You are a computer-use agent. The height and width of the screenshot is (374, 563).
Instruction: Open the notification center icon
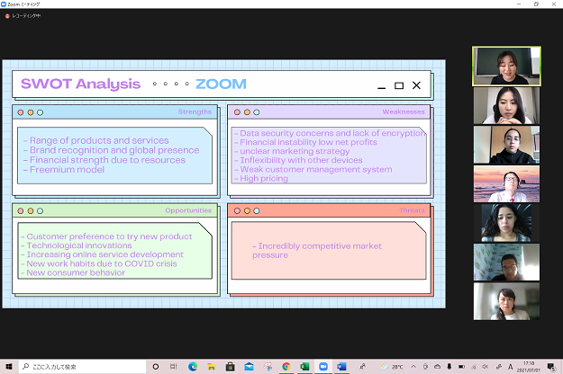(553, 367)
